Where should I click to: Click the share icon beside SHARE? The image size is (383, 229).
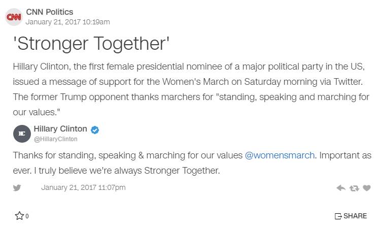(338, 216)
